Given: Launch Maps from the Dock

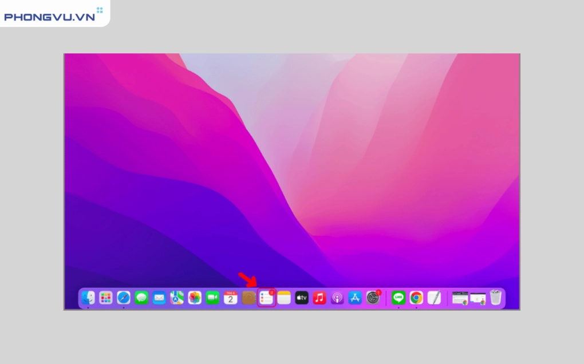Looking at the screenshot, I should 177,298.
